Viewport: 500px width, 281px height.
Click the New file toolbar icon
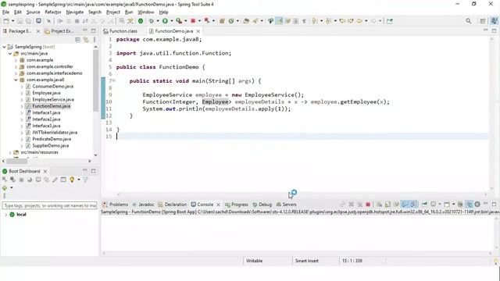coord(6,21)
